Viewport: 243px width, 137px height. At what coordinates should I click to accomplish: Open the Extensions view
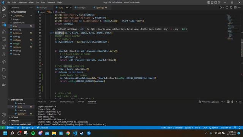(x=4, y=47)
